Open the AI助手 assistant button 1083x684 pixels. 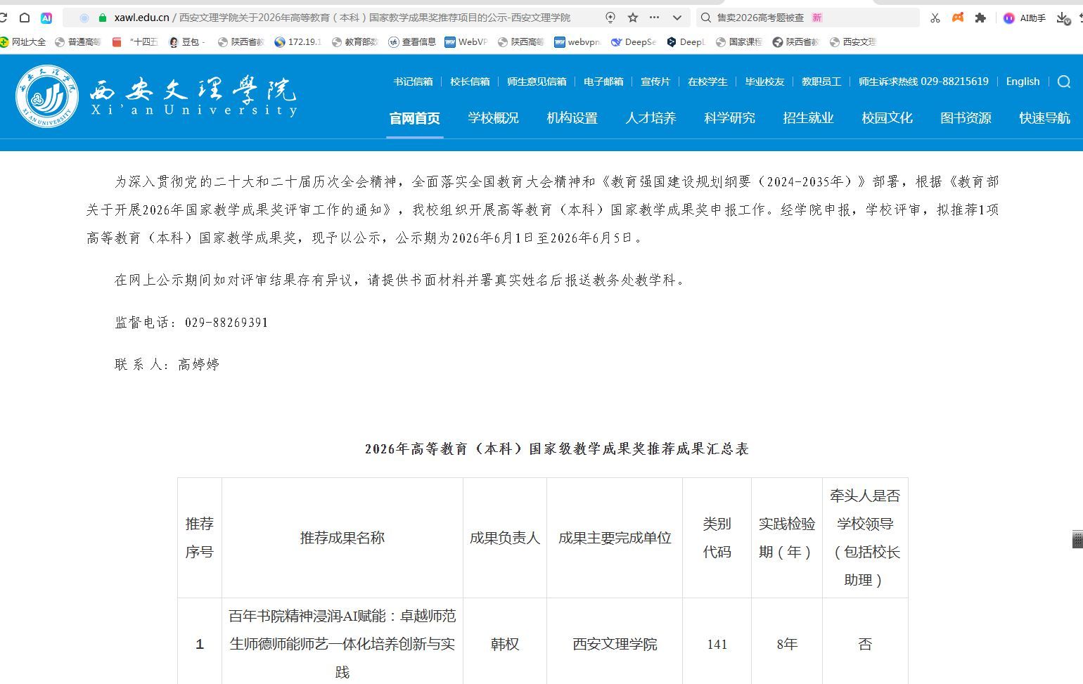coord(1025,18)
